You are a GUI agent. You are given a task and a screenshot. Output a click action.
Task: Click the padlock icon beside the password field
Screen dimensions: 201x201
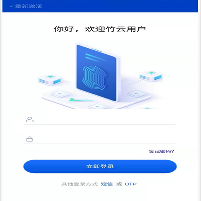(x=29, y=139)
